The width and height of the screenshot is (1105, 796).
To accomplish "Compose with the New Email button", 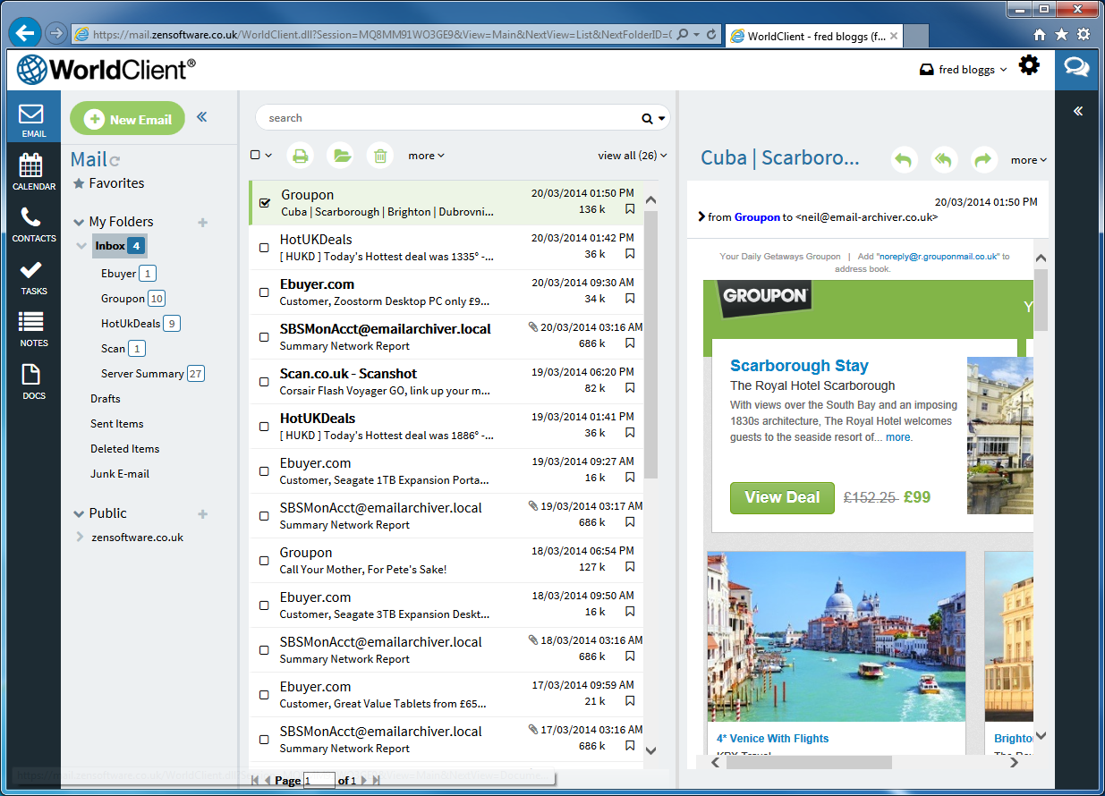I will 127,119.
